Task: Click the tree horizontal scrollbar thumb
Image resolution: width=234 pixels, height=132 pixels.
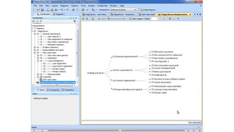Action: point(57,85)
